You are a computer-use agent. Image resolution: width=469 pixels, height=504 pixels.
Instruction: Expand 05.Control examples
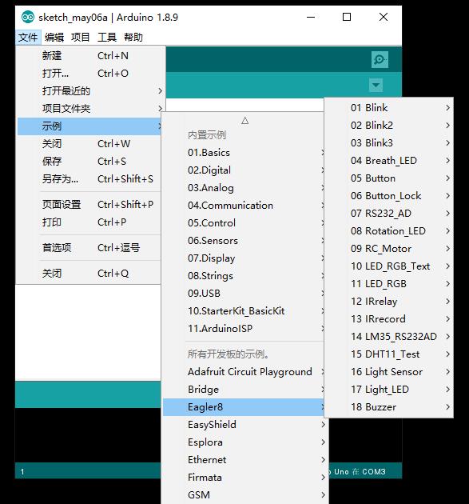point(244,223)
